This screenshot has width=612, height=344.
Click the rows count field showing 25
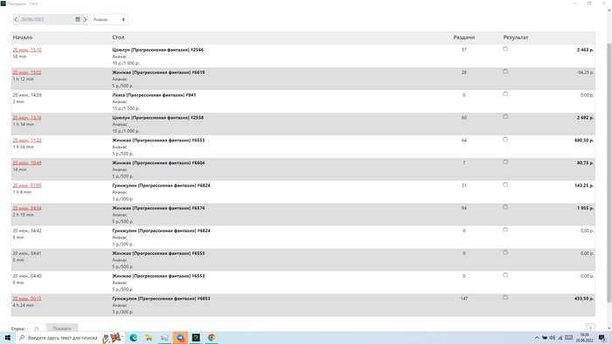pos(37,328)
